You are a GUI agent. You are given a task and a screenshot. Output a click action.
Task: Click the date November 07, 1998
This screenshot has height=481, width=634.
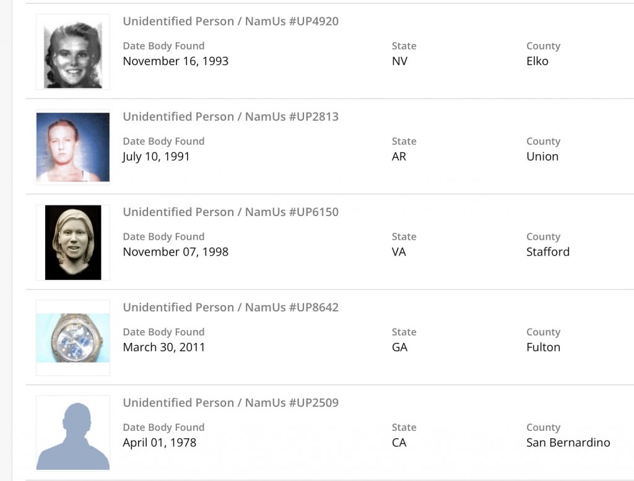tap(175, 252)
